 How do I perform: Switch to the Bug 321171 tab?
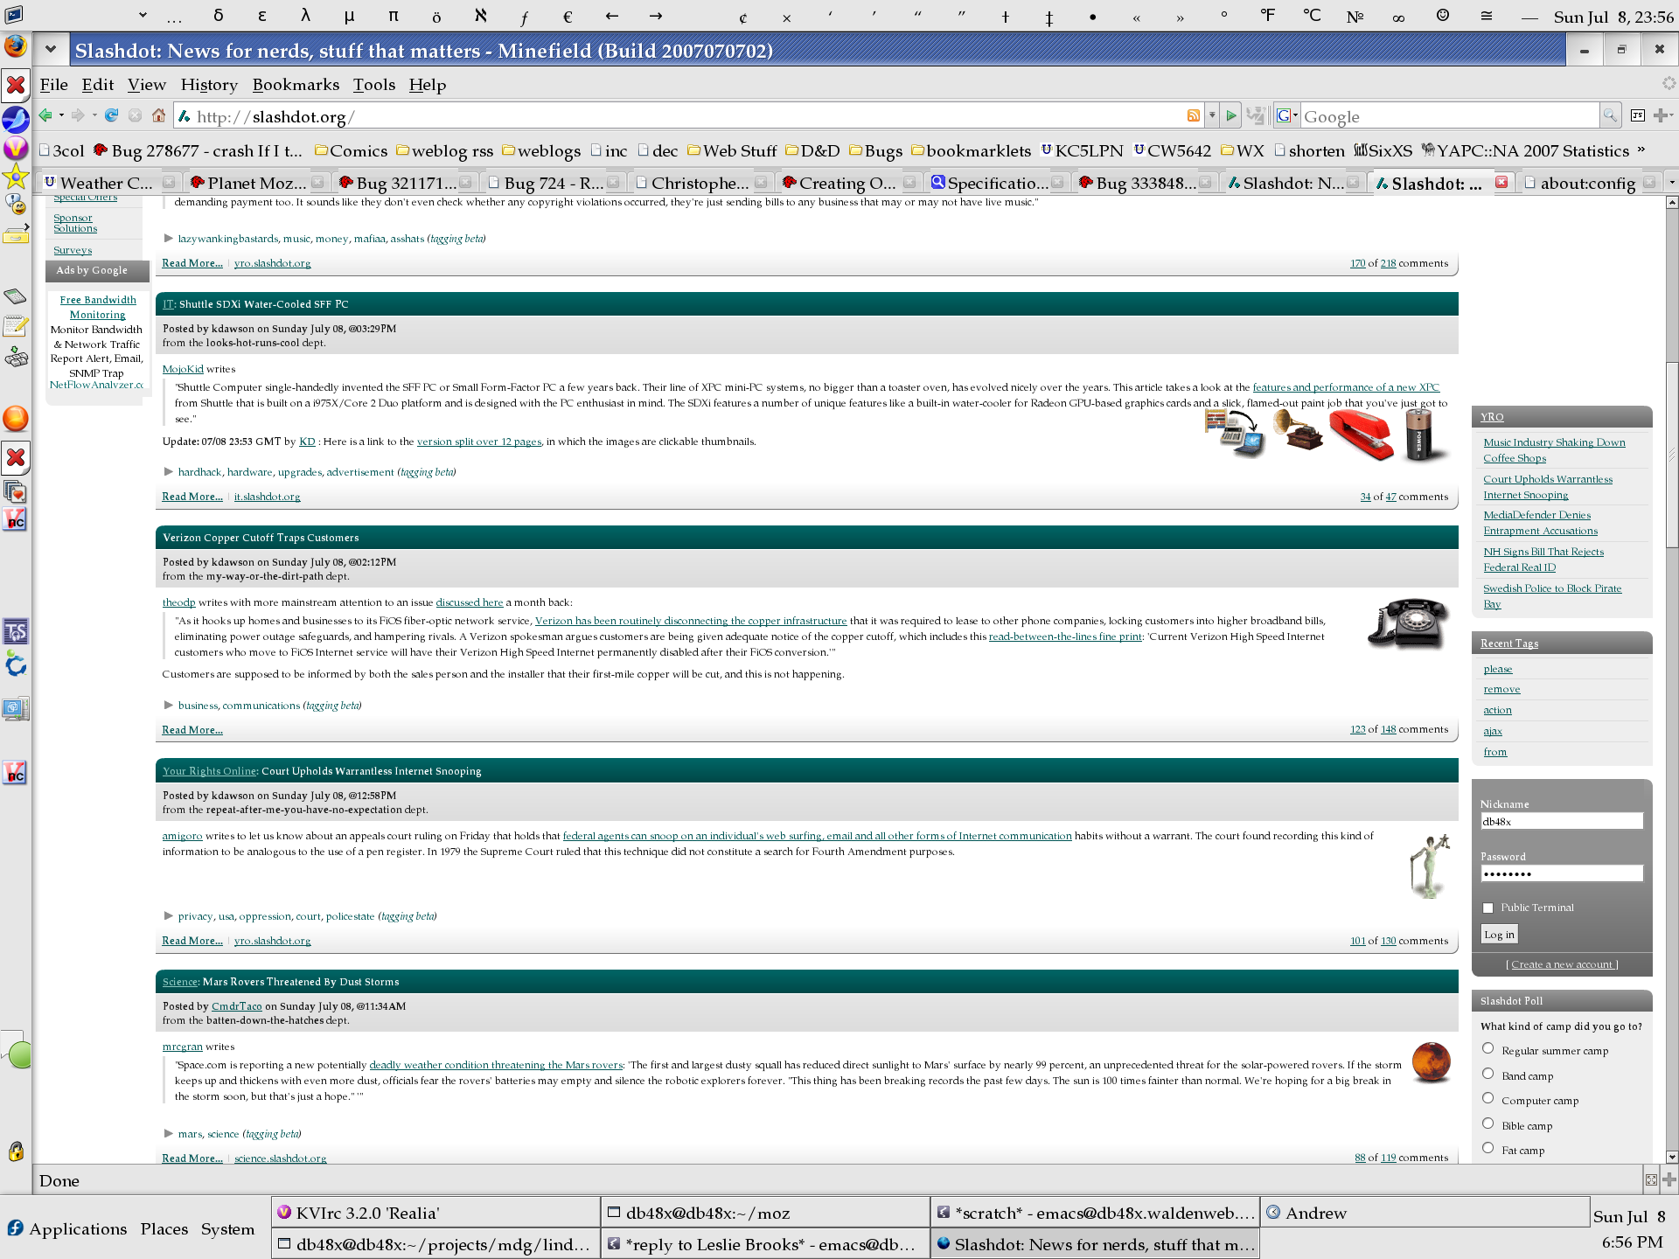point(405,182)
